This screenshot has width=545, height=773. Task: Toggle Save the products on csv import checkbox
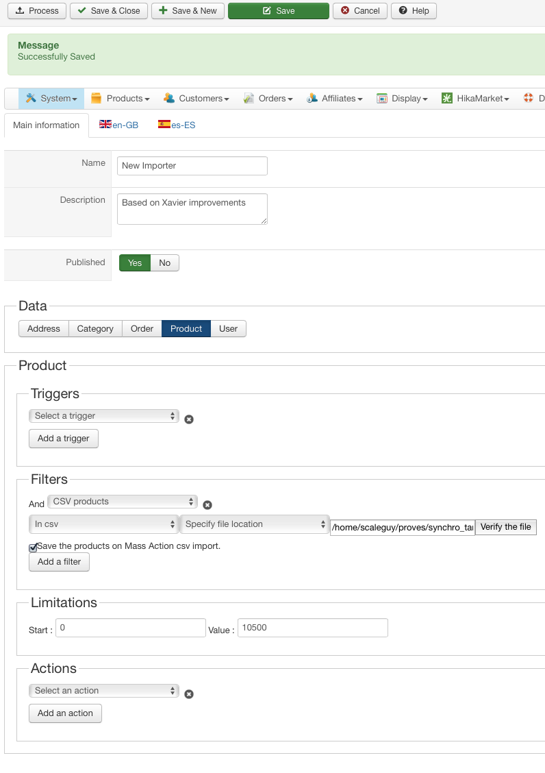33,548
